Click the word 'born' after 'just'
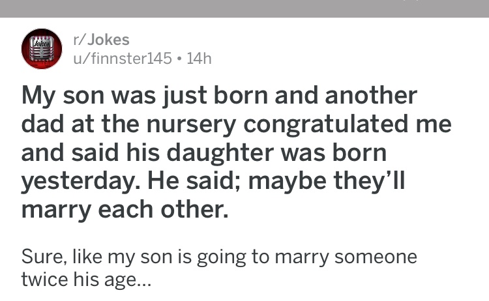Viewport: 489px width, 301px height. point(241,95)
